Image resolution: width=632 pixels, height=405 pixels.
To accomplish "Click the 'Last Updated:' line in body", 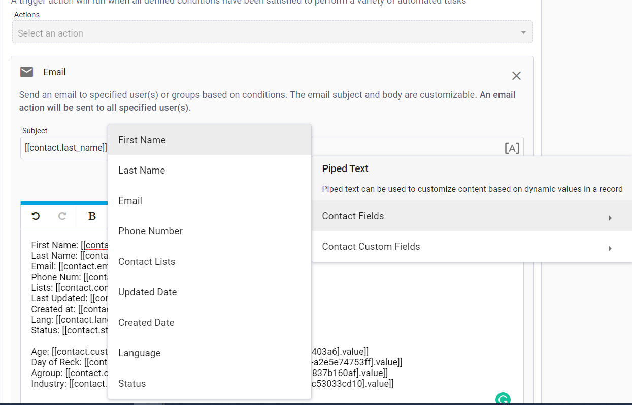I will tap(69, 298).
